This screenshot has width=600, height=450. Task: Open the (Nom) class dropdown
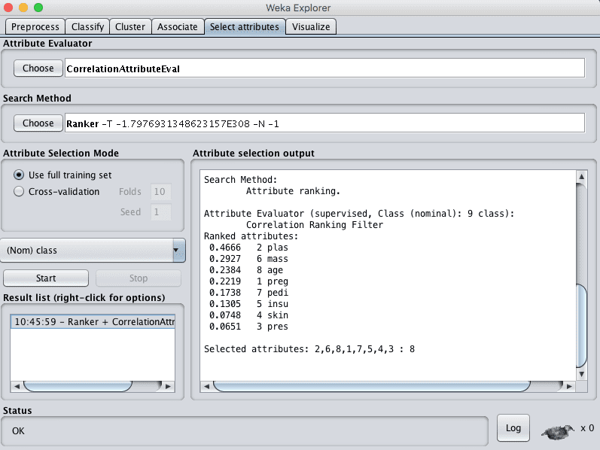pyautogui.click(x=93, y=251)
